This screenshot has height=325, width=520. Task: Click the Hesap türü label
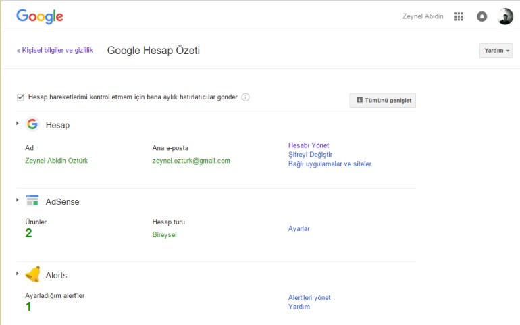point(168,222)
